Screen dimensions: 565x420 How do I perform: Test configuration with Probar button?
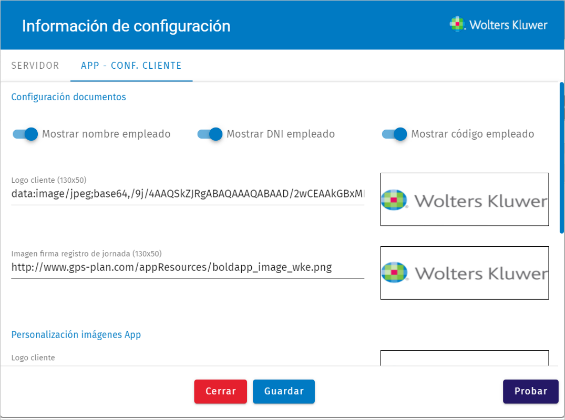click(x=531, y=391)
